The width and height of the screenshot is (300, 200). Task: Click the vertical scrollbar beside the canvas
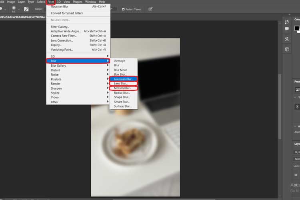tap(280, 106)
